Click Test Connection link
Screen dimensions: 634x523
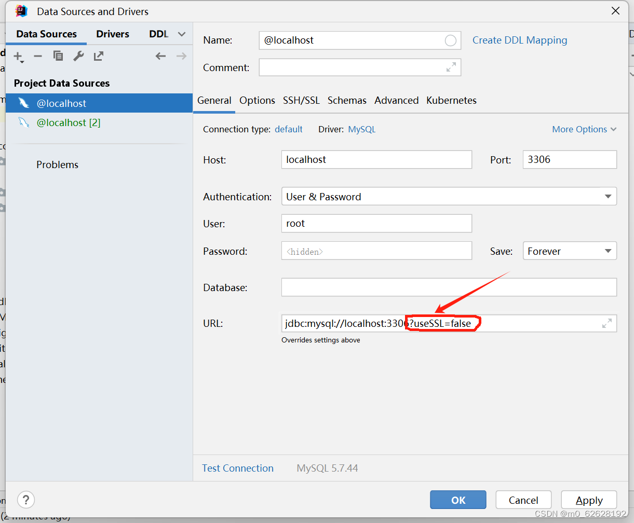point(238,468)
